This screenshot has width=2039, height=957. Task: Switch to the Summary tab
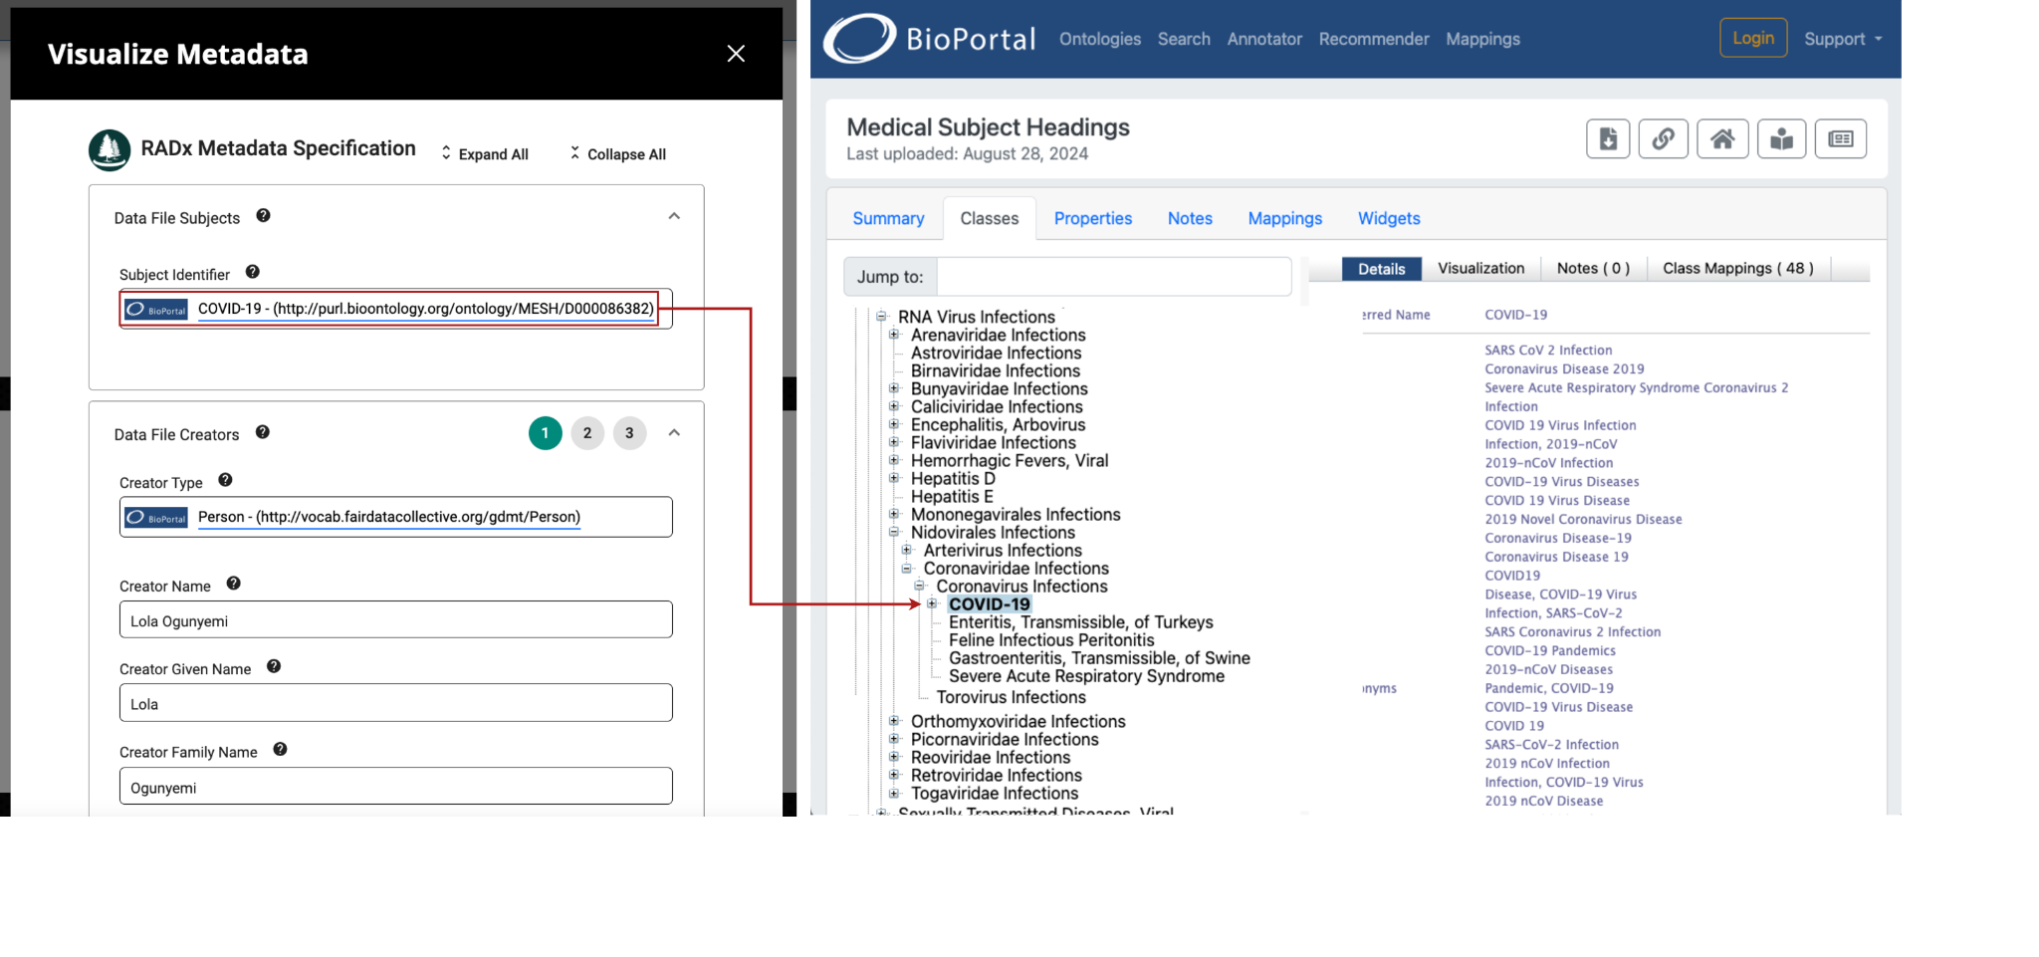[x=888, y=218]
